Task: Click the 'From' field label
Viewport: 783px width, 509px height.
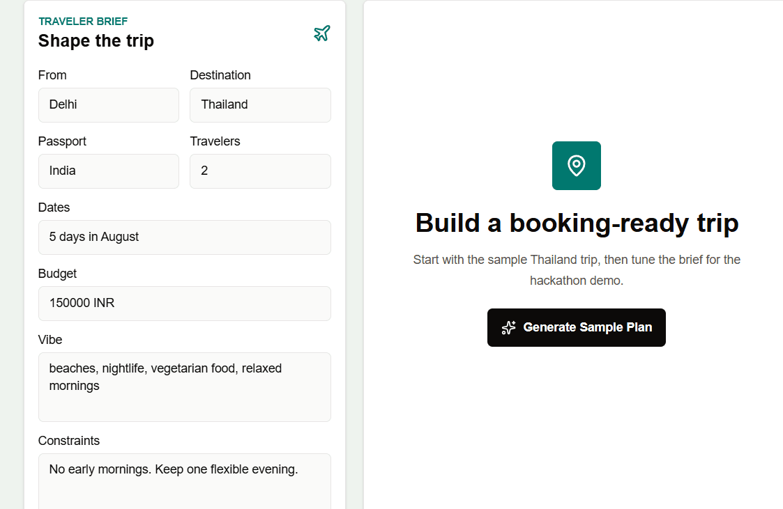Action: 52,75
